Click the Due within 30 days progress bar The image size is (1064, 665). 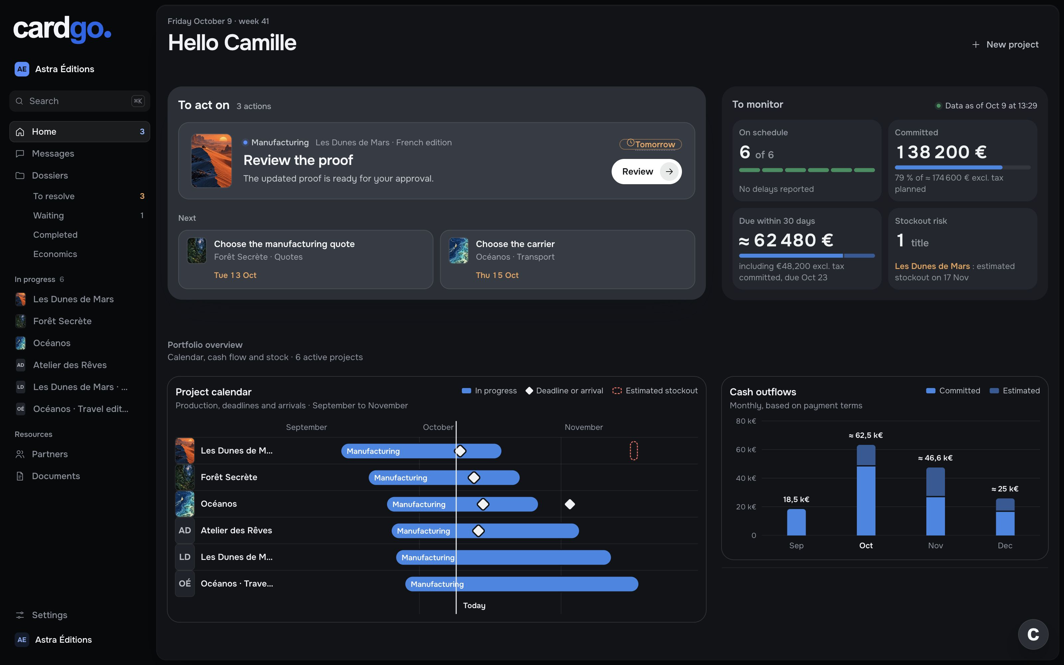tap(807, 256)
